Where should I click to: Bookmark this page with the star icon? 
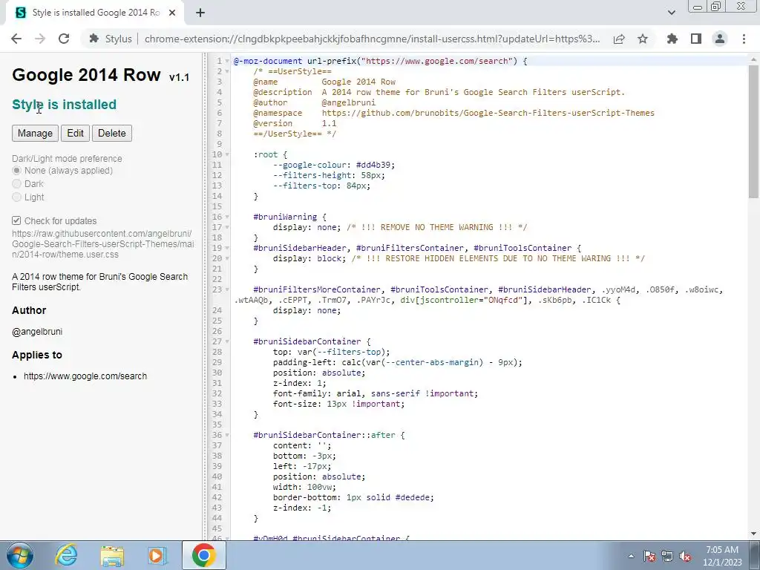pyautogui.click(x=643, y=39)
